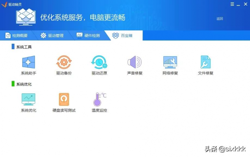Click the 系统工具 section heading

tap(24, 47)
